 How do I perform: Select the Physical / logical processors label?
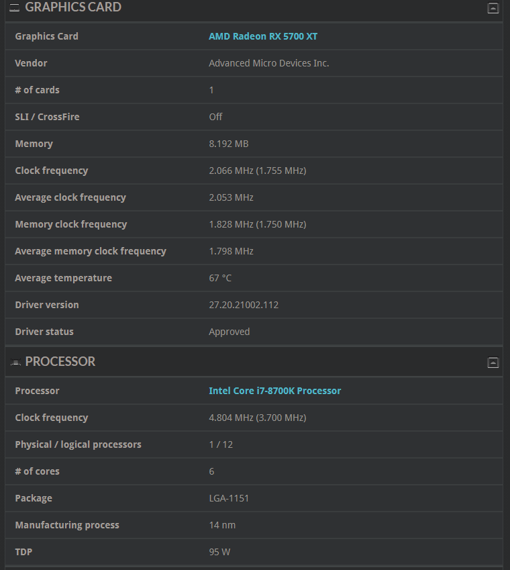tap(78, 444)
